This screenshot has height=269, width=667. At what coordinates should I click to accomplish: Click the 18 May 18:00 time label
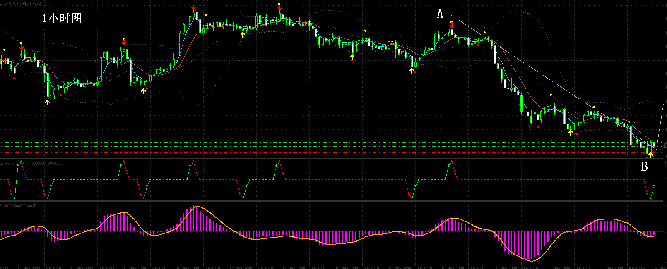pyautogui.click(x=373, y=267)
